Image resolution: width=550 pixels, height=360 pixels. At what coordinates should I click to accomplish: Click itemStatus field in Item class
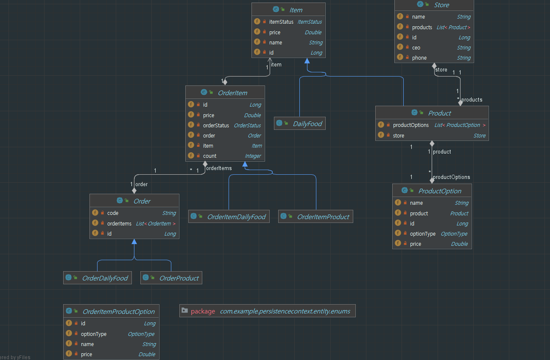coord(288,22)
